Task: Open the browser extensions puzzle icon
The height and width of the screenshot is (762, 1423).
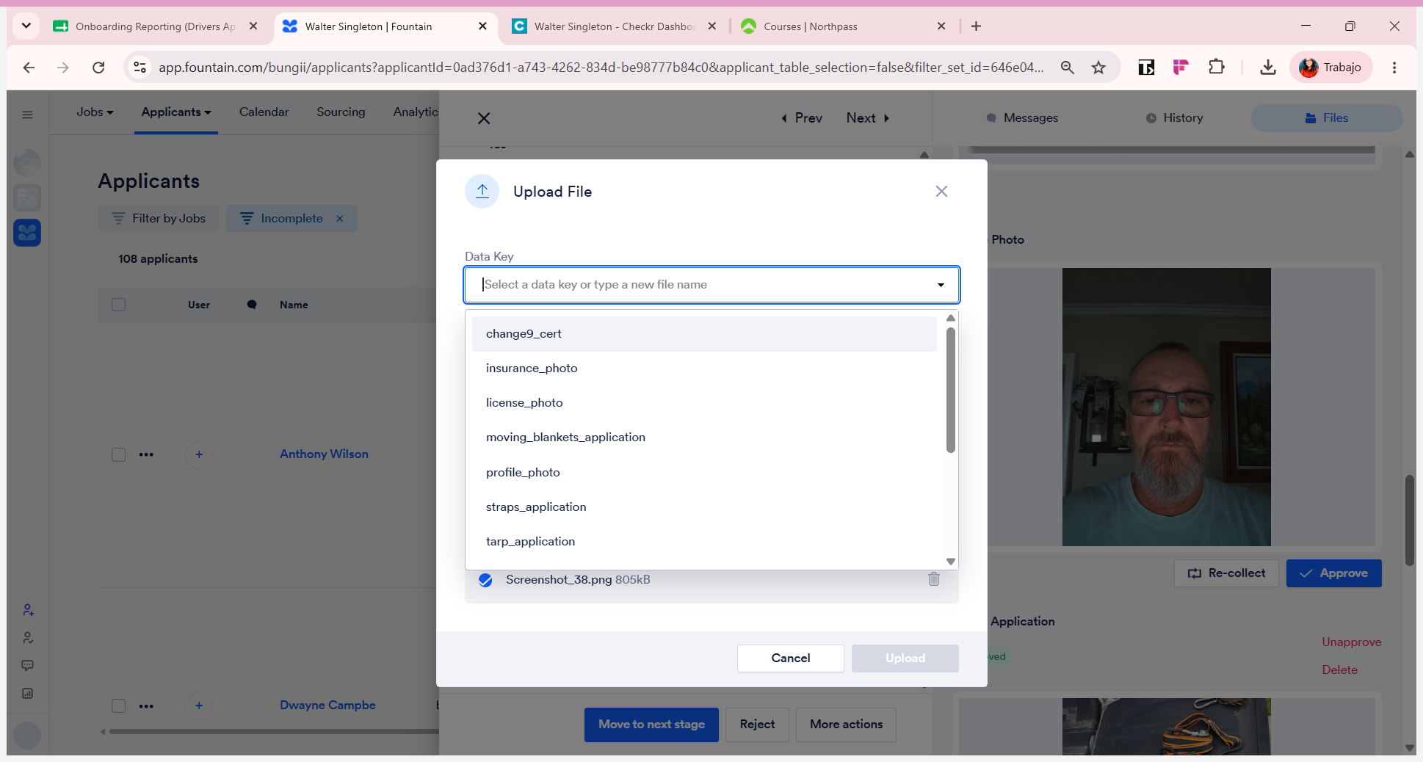Action: coord(1217,68)
